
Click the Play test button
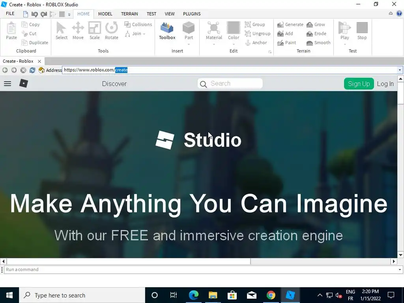344,28
